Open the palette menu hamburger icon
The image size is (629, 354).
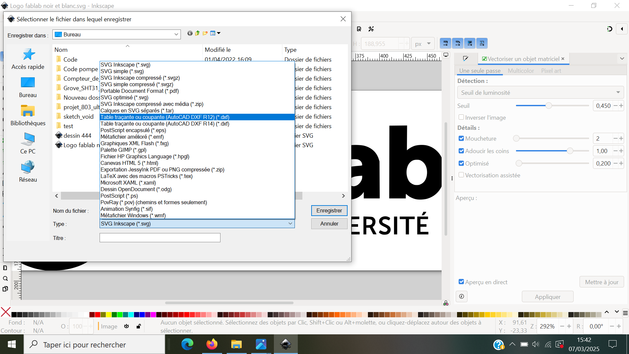[625, 313]
